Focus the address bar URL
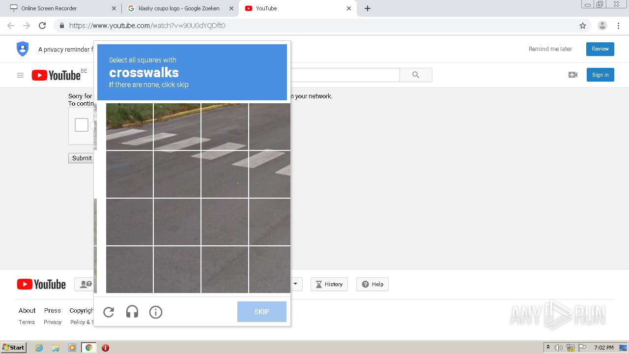The height and width of the screenshot is (354, 629). point(147,26)
